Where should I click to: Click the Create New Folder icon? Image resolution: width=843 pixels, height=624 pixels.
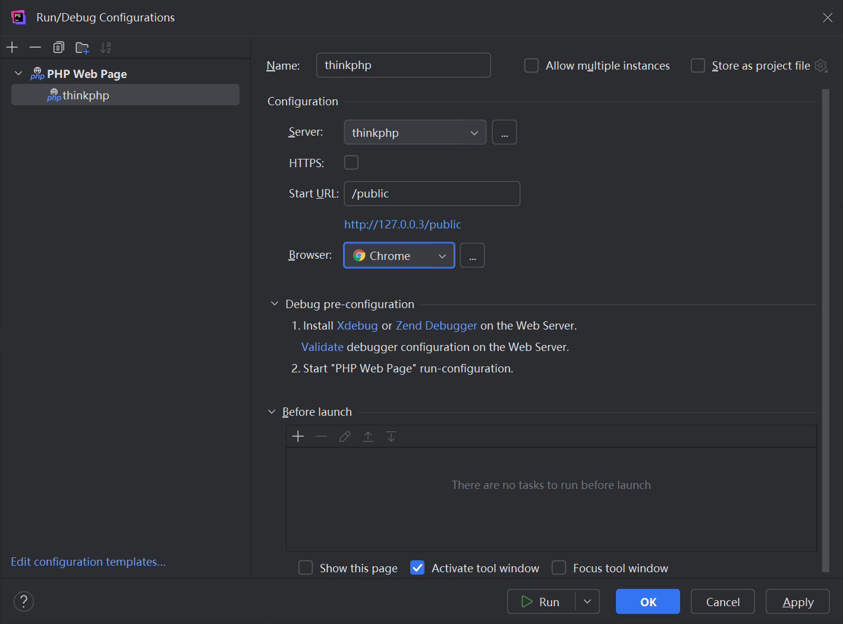coord(82,48)
